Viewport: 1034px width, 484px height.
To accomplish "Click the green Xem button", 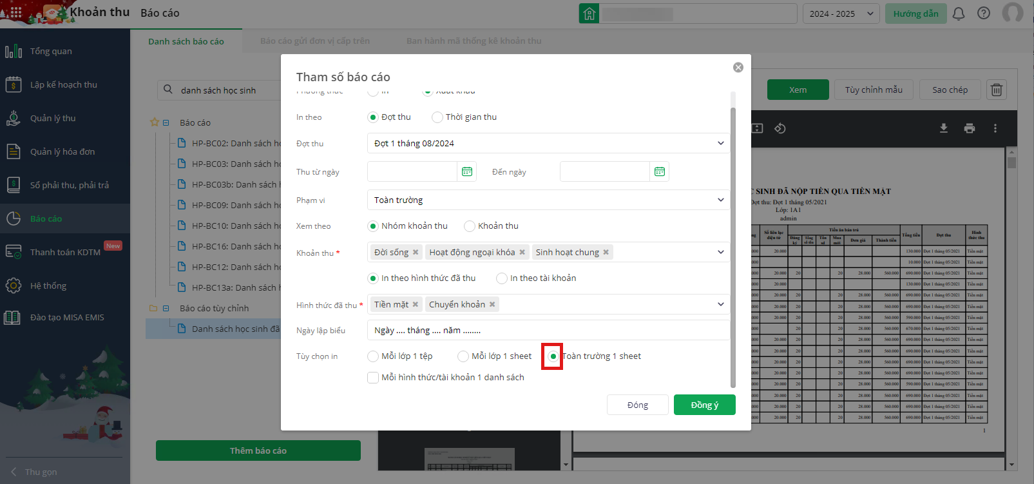I will coord(798,90).
